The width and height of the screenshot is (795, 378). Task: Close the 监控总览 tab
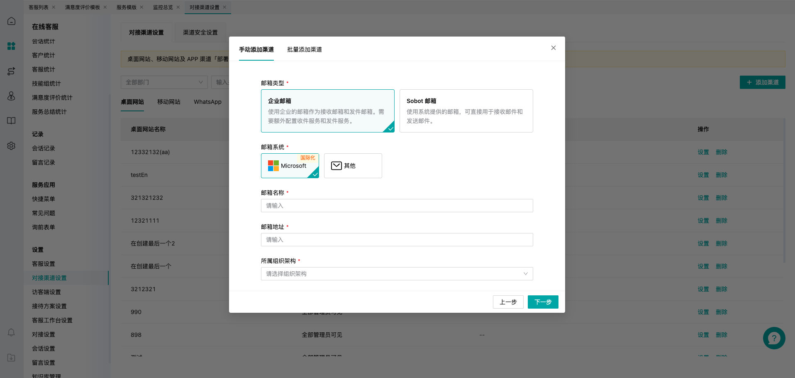pyautogui.click(x=178, y=7)
